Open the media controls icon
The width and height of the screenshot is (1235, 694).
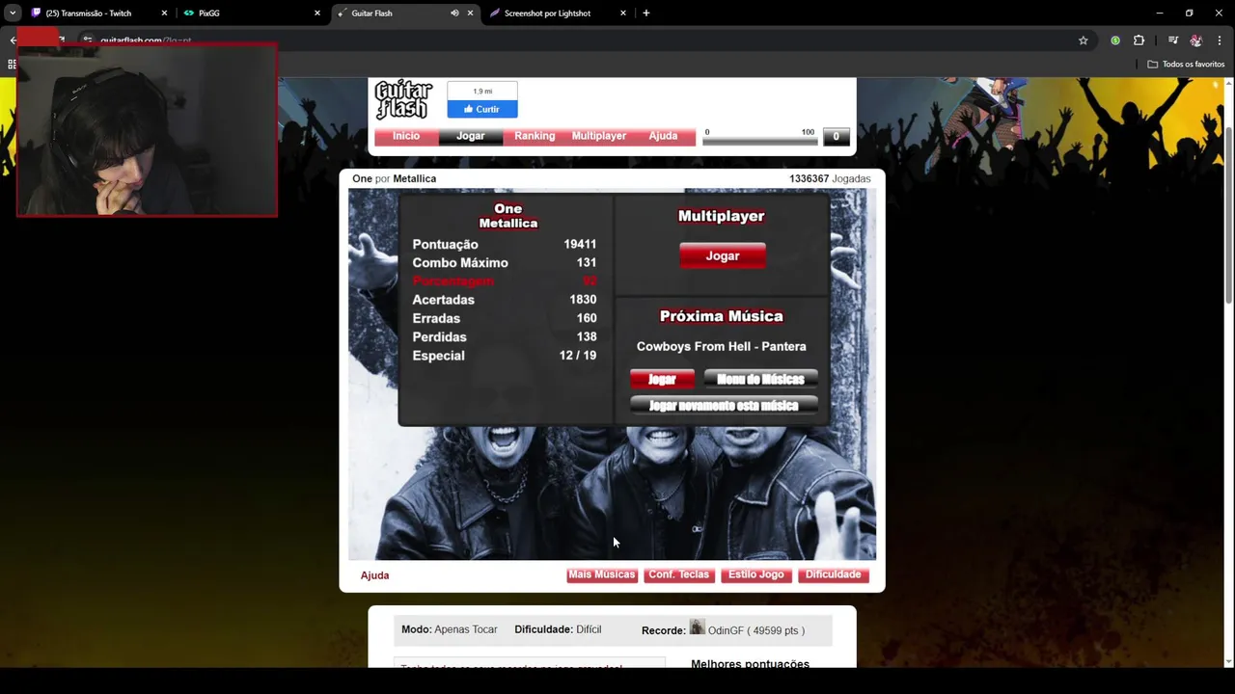click(x=1172, y=40)
